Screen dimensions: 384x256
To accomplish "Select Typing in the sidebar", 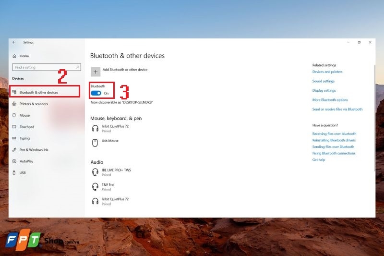I will click(x=24, y=138).
